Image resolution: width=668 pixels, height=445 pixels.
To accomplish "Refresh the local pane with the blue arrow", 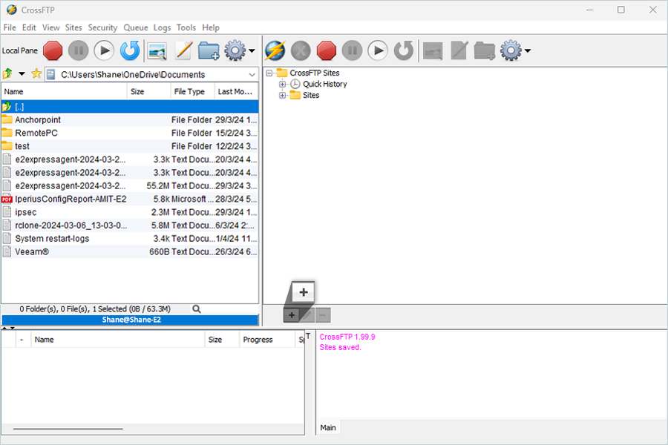I will 129,50.
